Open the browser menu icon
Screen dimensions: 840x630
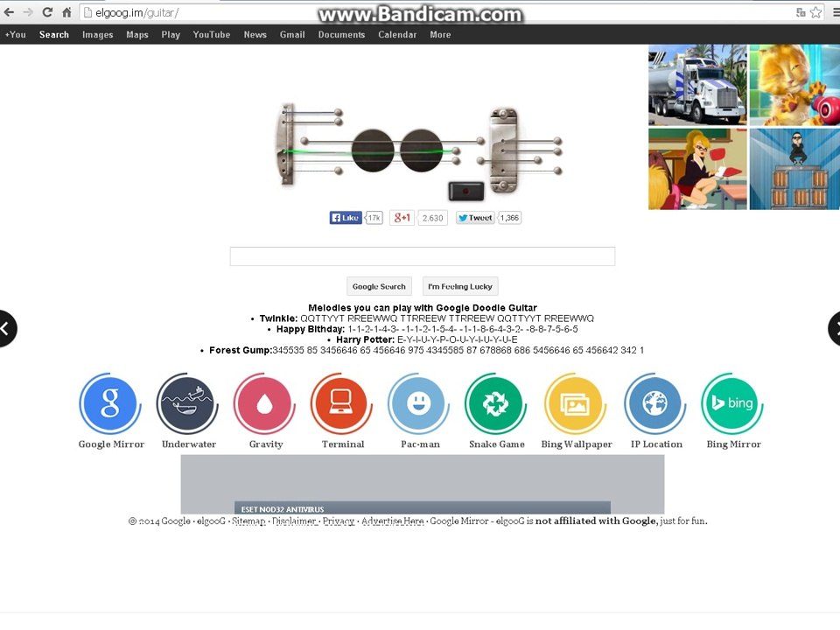point(836,12)
